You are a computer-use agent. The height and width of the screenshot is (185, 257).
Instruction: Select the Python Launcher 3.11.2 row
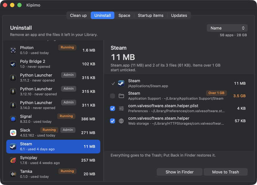53,77
